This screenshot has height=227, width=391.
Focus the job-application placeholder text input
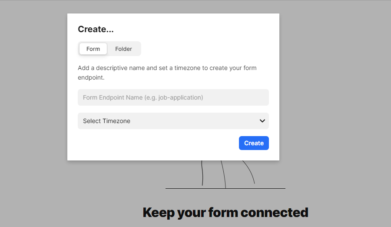coord(142,97)
